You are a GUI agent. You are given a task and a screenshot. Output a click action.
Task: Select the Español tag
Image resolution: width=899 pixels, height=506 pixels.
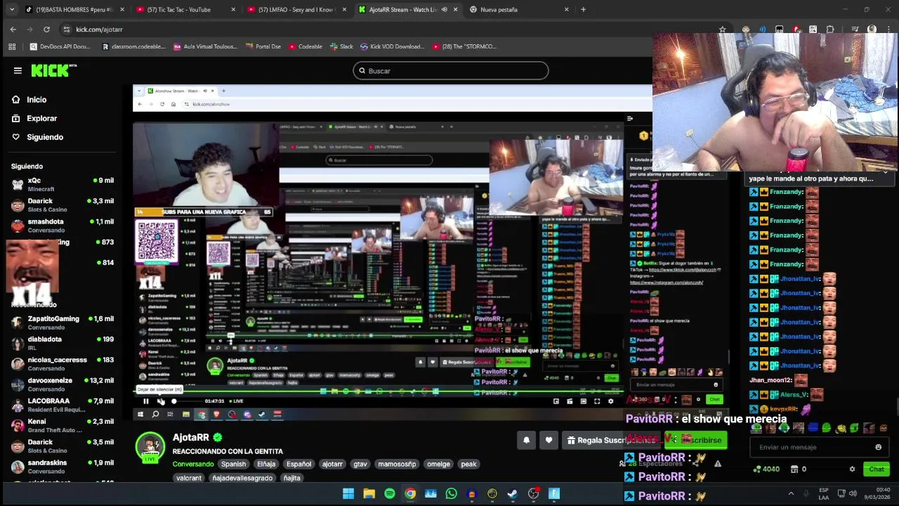point(298,464)
